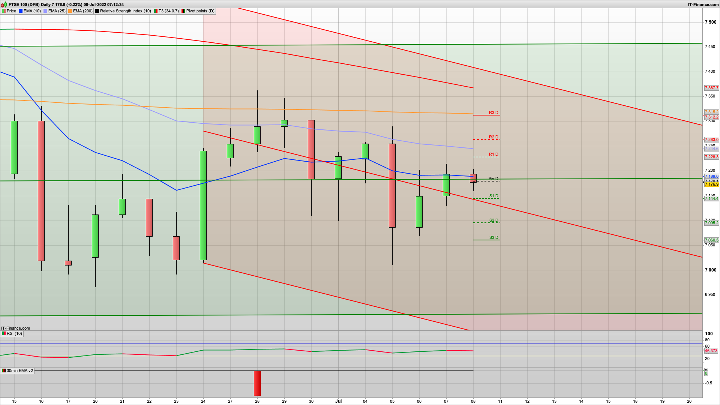Open Relative Strength Index (10) legend item
Screen dimensions: 720x405
[123, 11]
